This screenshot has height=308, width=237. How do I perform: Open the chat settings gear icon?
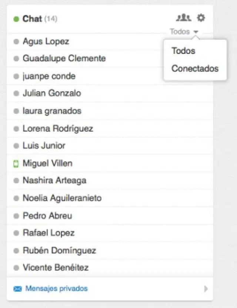201,17
